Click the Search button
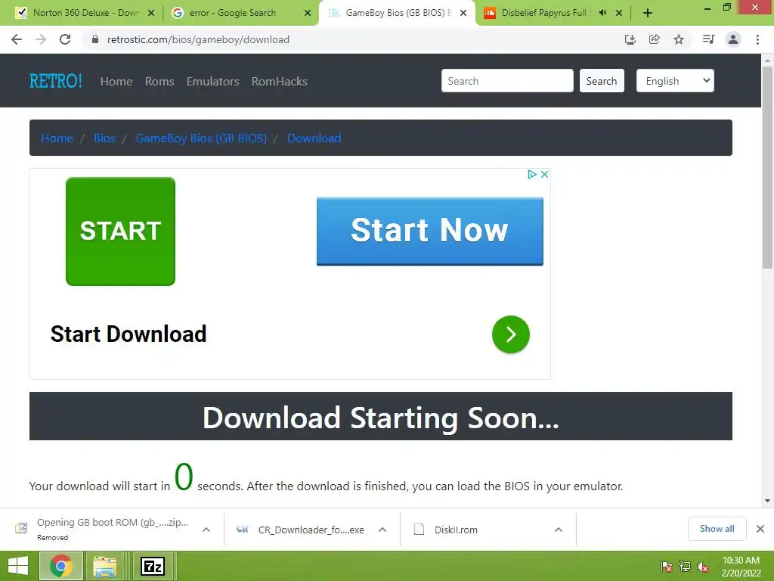Screen dimensions: 774x581 [601, 81]
